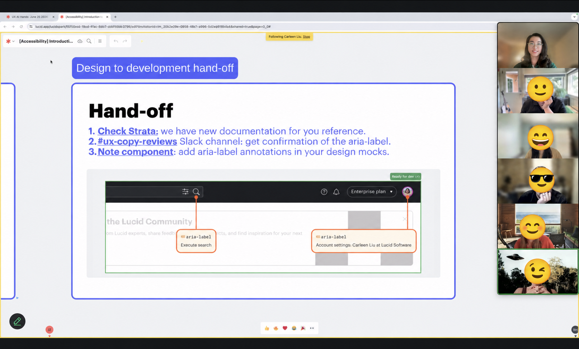Open the Note component link
The image size is (579, 349).
(x=136, y=152)
